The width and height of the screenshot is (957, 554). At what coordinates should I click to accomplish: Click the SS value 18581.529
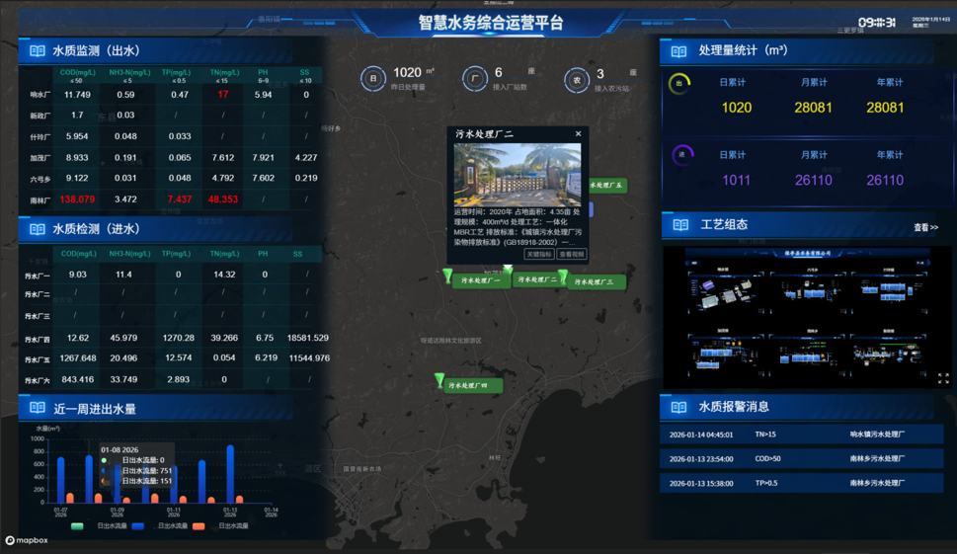307,338
